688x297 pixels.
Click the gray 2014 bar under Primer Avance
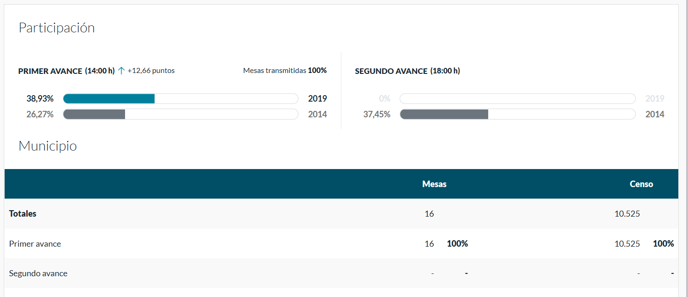click(94, 115)
